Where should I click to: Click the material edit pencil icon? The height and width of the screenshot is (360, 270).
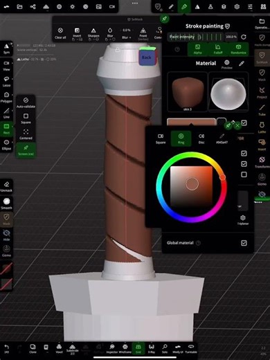(x=242, y=64)
